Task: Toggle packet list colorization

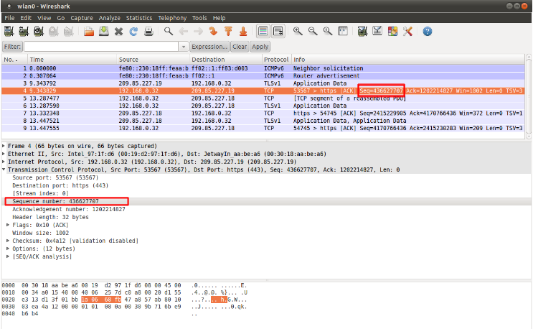Action: tap(263, 32)
